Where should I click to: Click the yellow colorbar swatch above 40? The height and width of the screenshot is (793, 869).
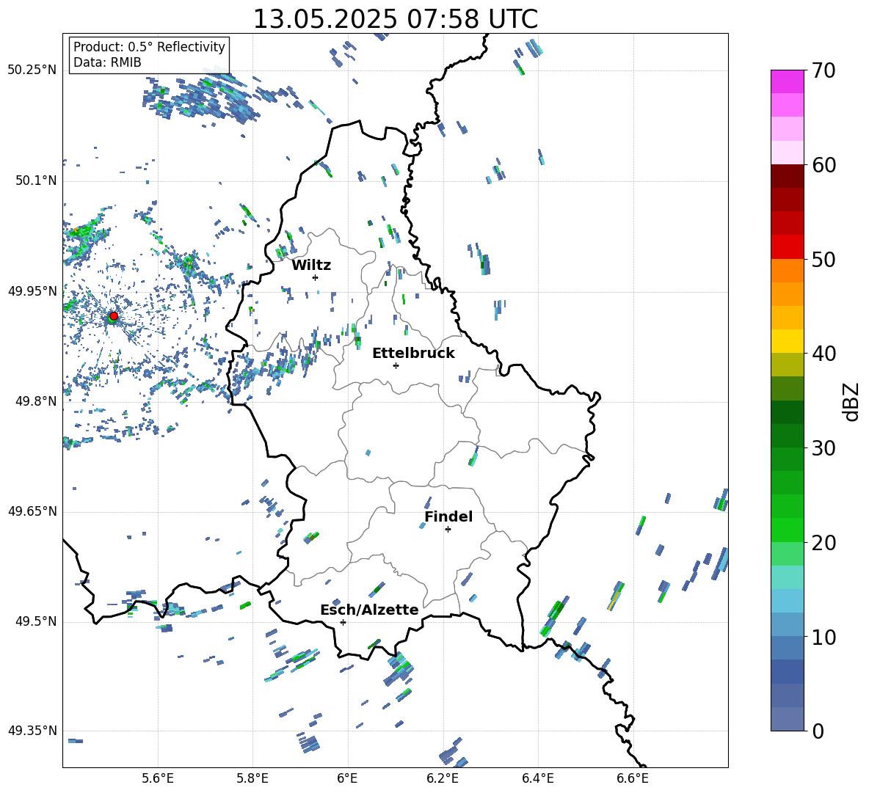click(787, 341)
